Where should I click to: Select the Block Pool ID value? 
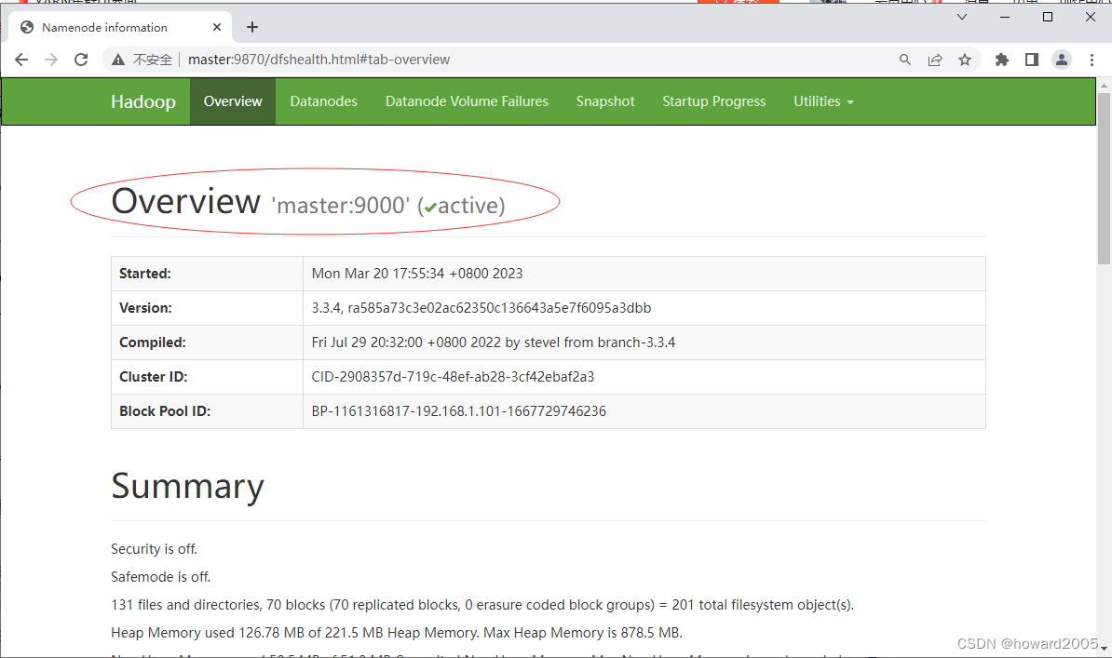tap(459, 411)
